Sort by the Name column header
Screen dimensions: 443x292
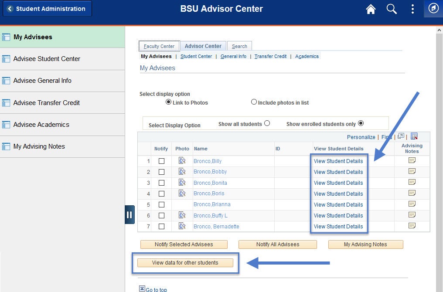click(201, 149)
